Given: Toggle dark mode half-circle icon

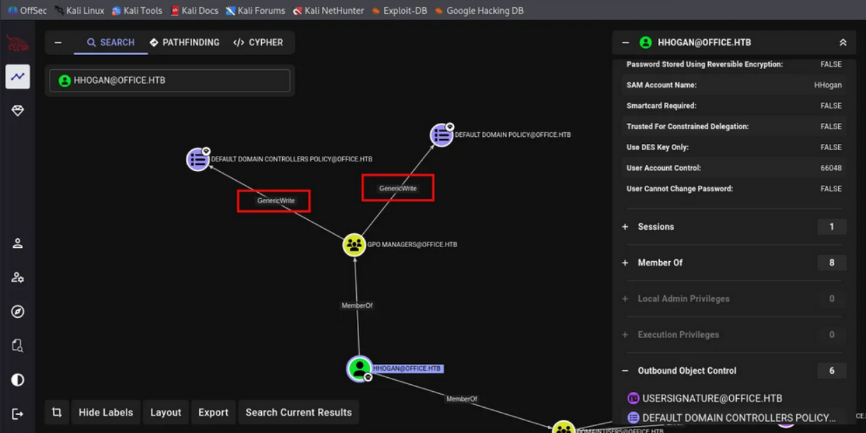Looking at the screenshot, I should click(17, 380).
